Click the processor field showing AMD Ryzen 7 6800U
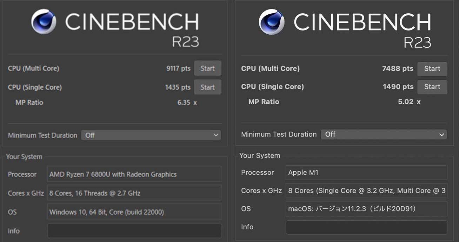Image resolution: width=460 pixels, height=242 pixels. click(134, 174)
